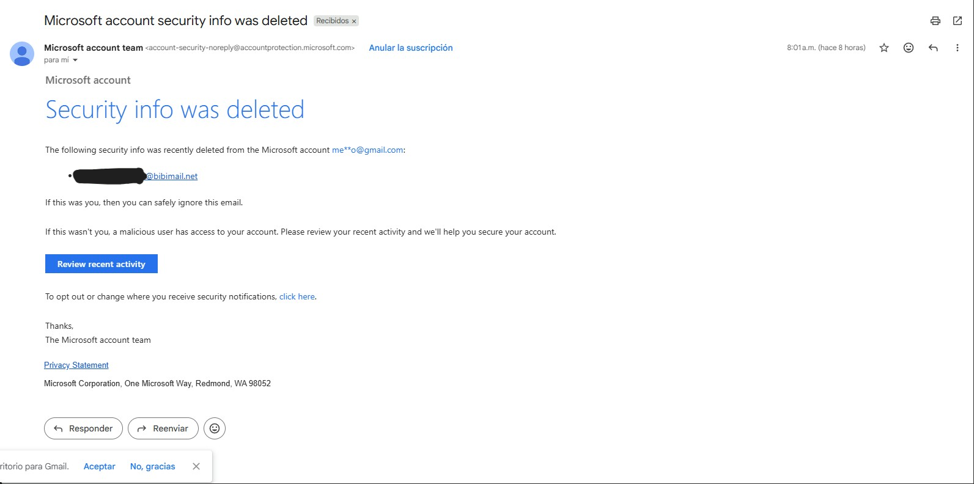The image size is (974, 484).
Task: Choose 'No, gracias' in the popup
Action: point(153,466)
